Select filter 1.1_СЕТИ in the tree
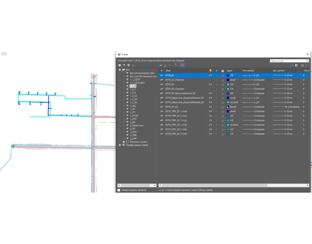This screenshot has height=244, width=312. click(135, 80)
